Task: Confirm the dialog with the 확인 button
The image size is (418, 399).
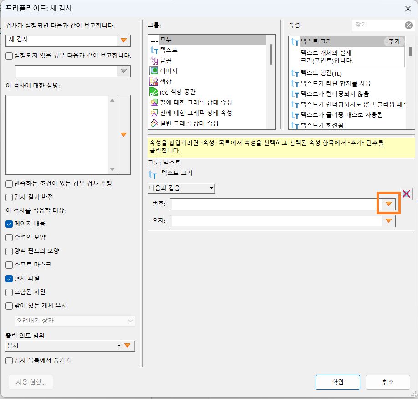Action: point(337,382)
